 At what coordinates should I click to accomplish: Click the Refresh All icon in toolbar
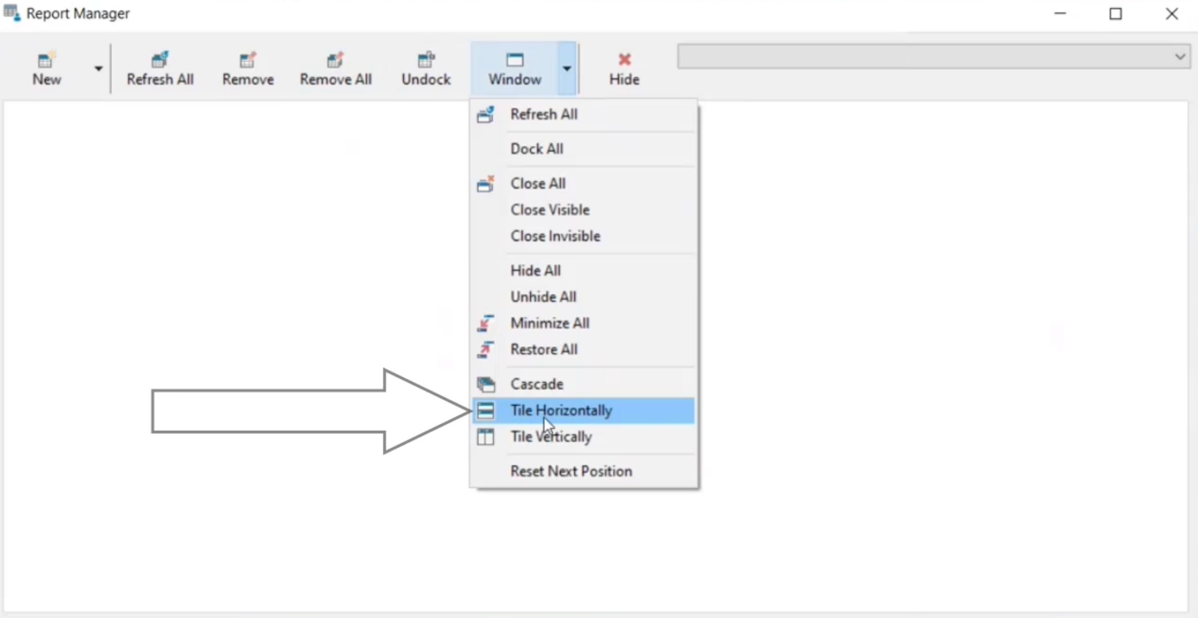(x=160, y=68)
